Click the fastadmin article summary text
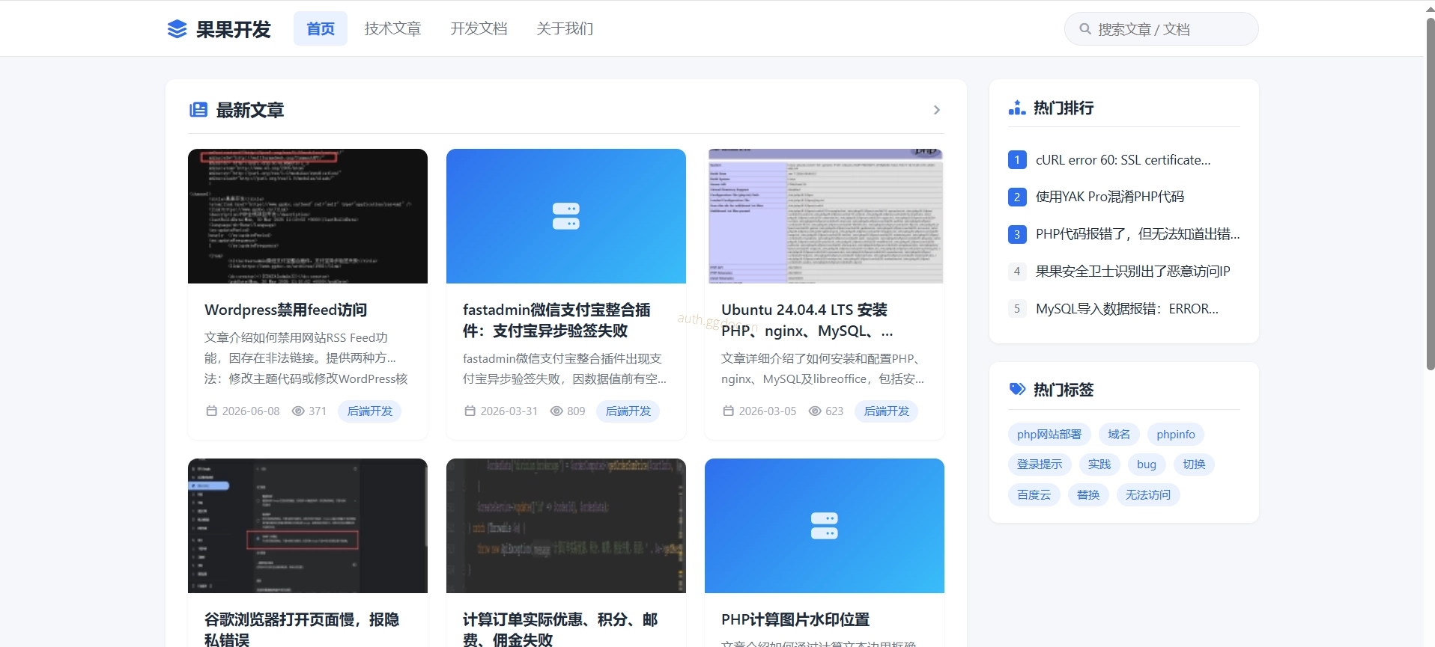Screen dimensions: 1435x647 [565, 369]
